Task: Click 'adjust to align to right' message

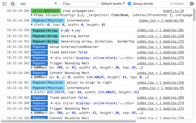Action: coord(89,82)
